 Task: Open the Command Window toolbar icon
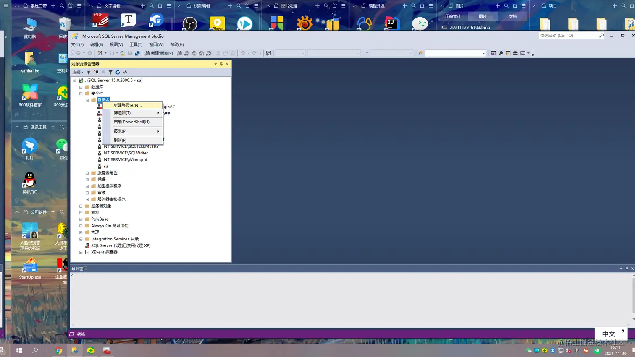pyautogui.click(x=523, y=53)
